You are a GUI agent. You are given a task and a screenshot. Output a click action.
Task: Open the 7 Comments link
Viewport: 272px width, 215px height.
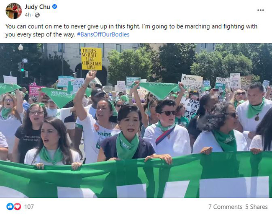pos(225,207)
